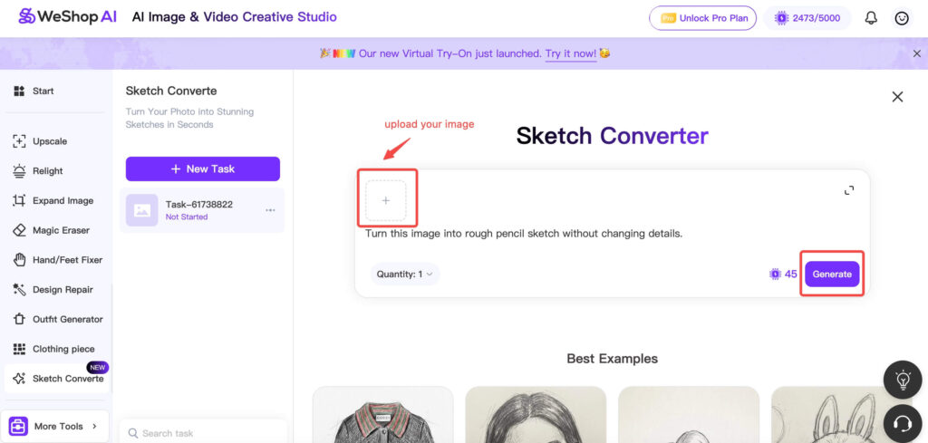Viewport: 928px width, 443px height.
Task: Click the Task-61738822 image placeholder thumbnail
Action: (142, 210)
